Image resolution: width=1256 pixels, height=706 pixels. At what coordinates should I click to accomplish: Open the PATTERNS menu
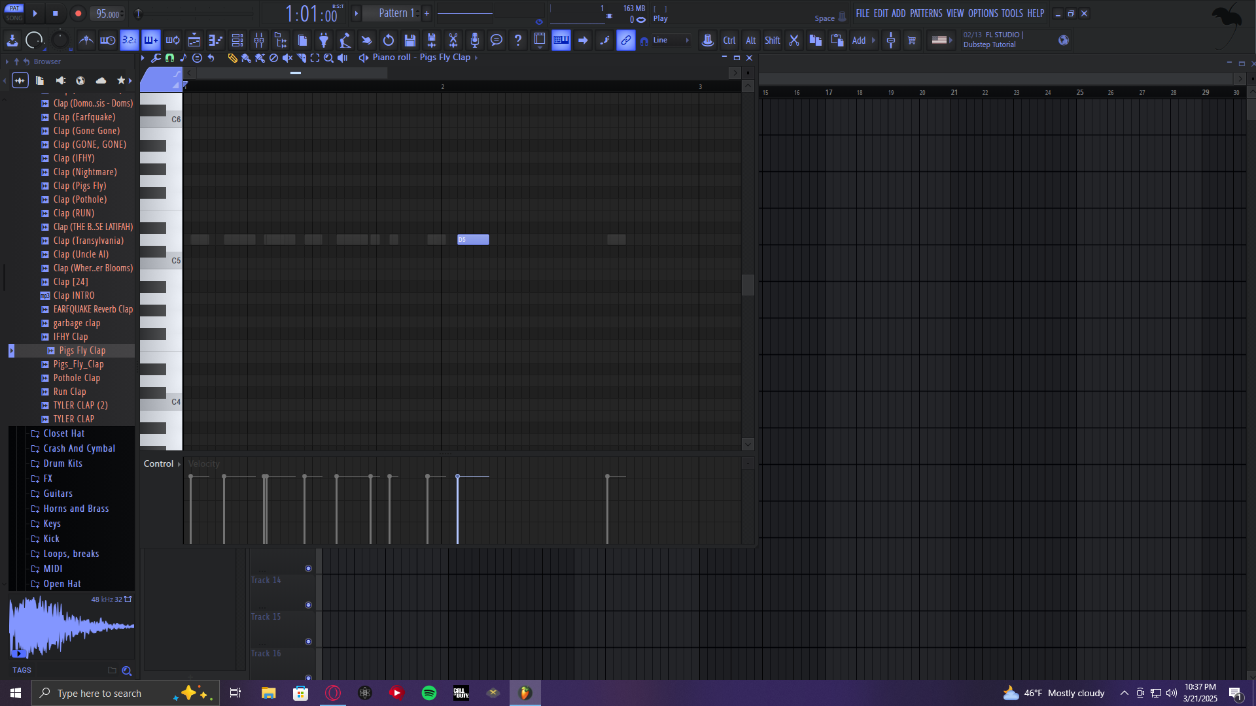[926, 13]
